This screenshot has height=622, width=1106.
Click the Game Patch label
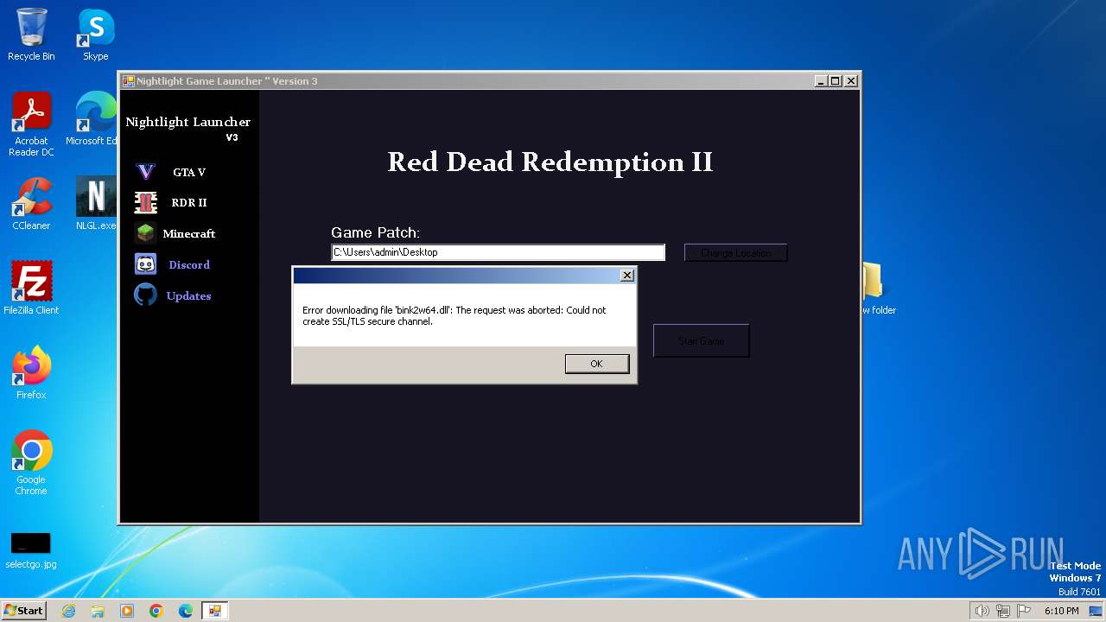375,232
